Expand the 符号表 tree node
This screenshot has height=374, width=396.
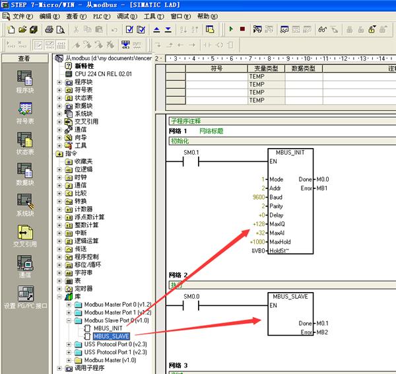coord(59,90)
